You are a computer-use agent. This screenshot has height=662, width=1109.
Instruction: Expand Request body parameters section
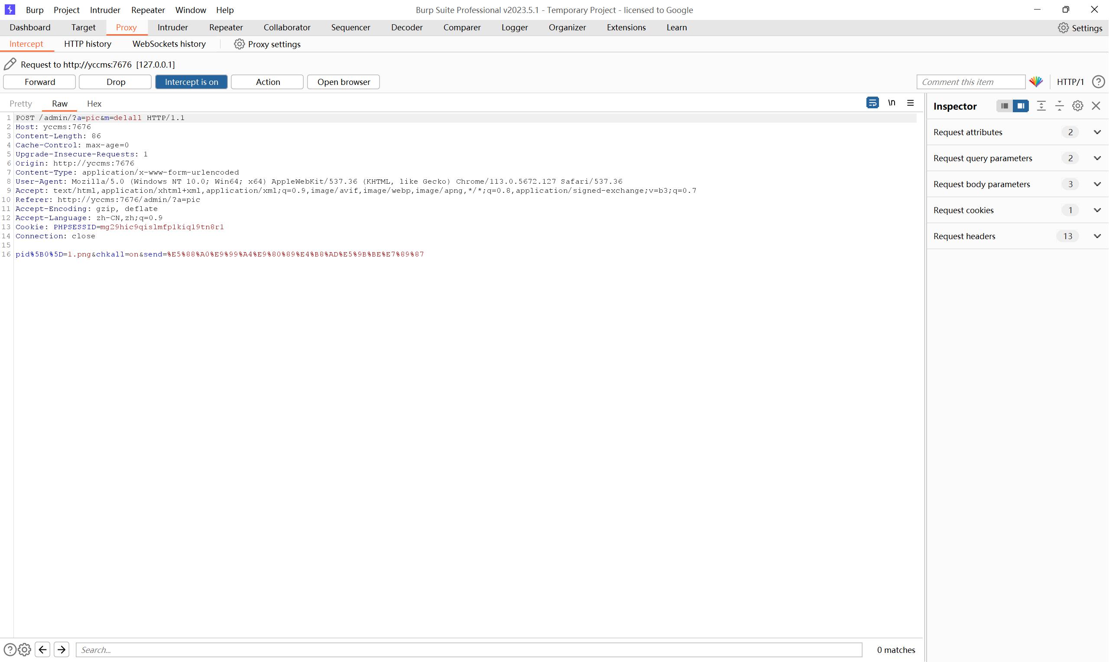1097,184
